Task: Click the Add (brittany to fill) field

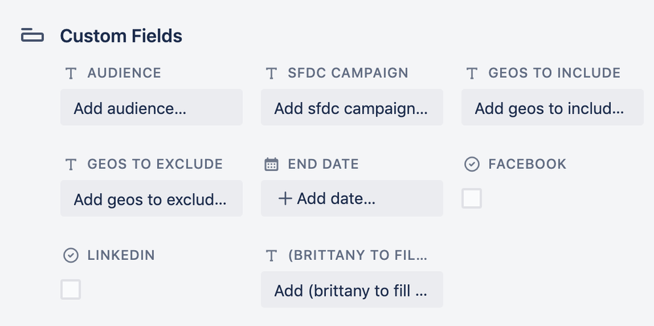Action: pyautogui.click(x=352, y=290)
